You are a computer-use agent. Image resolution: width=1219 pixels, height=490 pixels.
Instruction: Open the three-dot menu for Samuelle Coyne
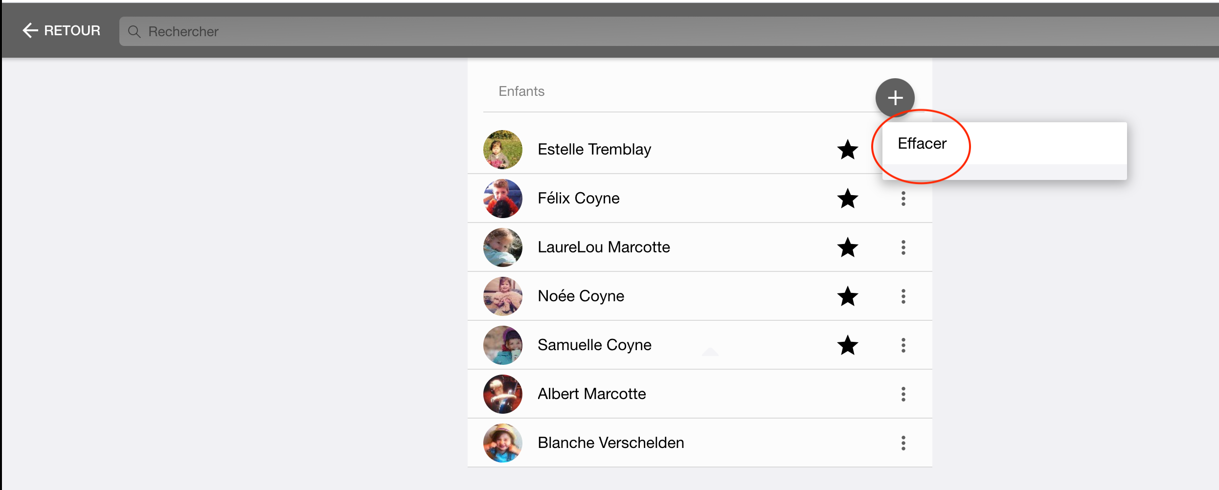pyautogui.click(x=903, y=345)
